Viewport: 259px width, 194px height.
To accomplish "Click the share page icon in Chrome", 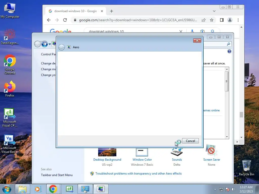I will (x=204, y=20).
